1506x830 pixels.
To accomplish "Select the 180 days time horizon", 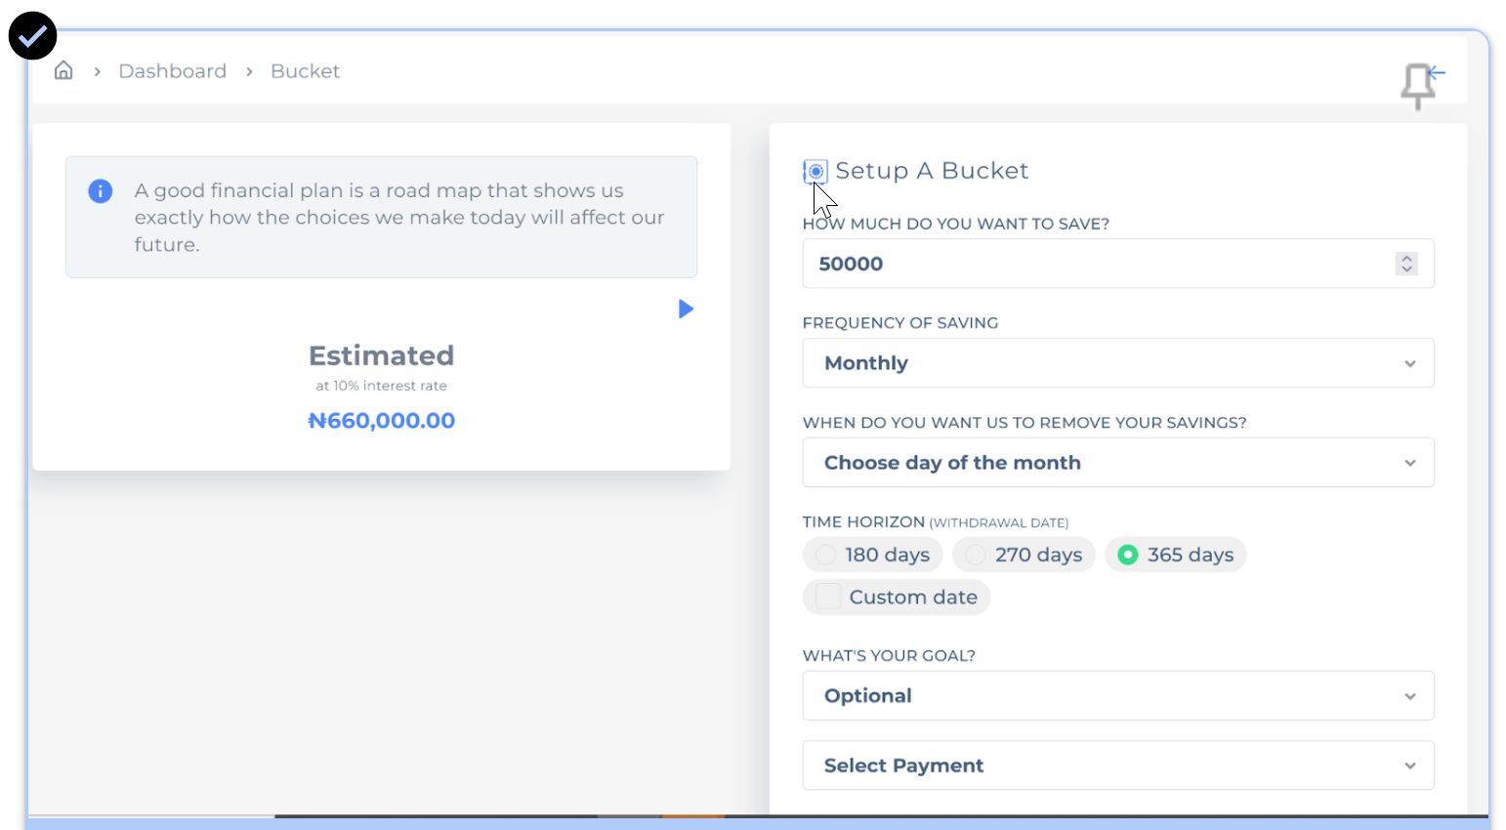I will click(826, 555).
